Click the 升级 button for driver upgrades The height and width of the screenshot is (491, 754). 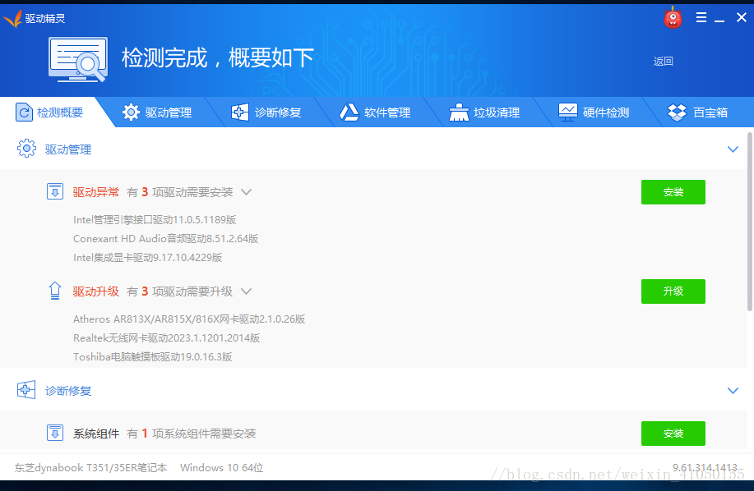[x=673, y=291]
